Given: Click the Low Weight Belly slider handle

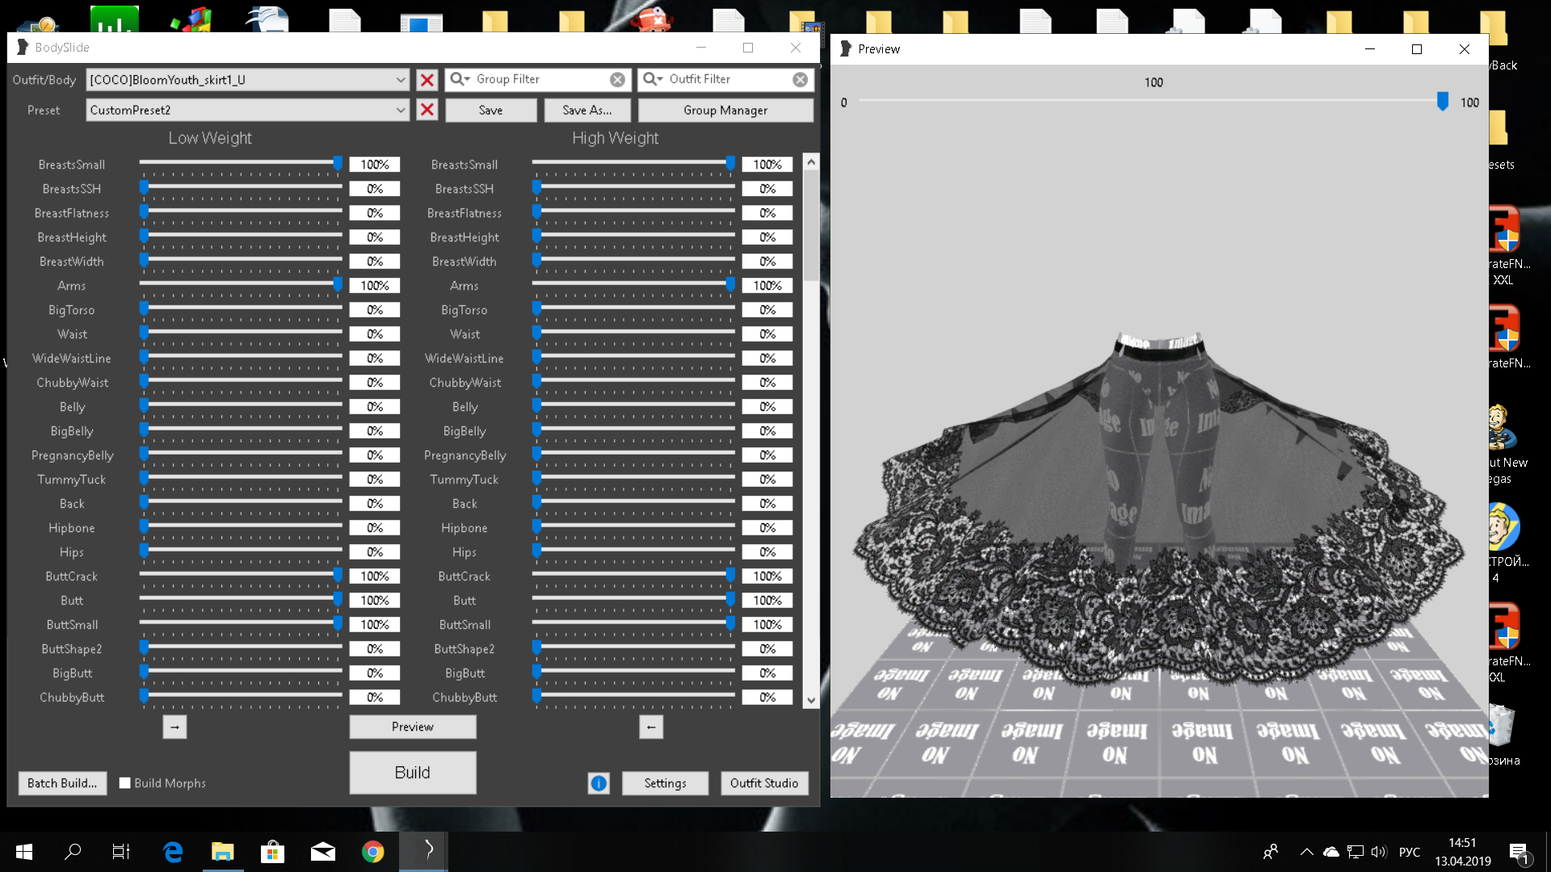Looking at the screenshot, I should (144, 405).
